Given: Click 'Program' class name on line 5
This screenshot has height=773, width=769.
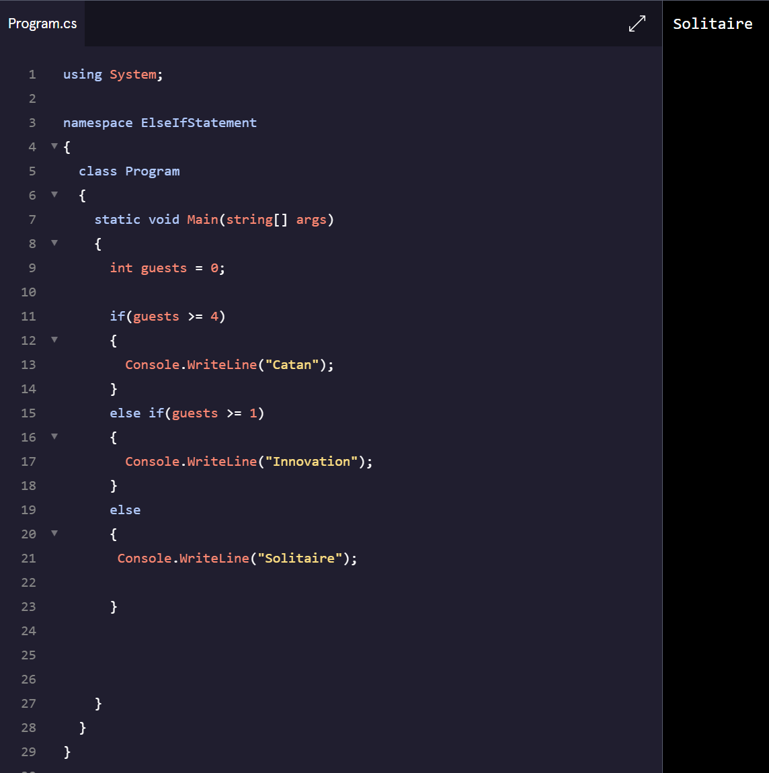Looking at the screenshot, I should click(153, 171).
